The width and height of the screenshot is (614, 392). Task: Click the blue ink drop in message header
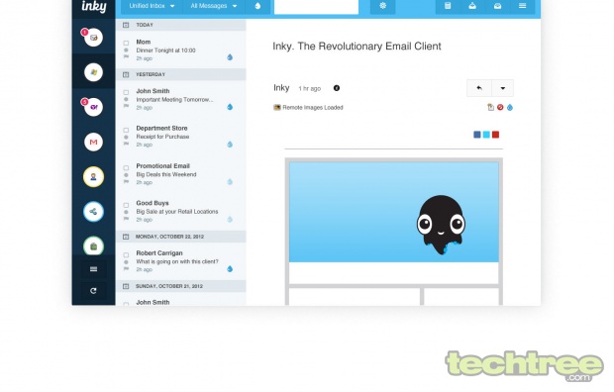click(x=510, y=107)
